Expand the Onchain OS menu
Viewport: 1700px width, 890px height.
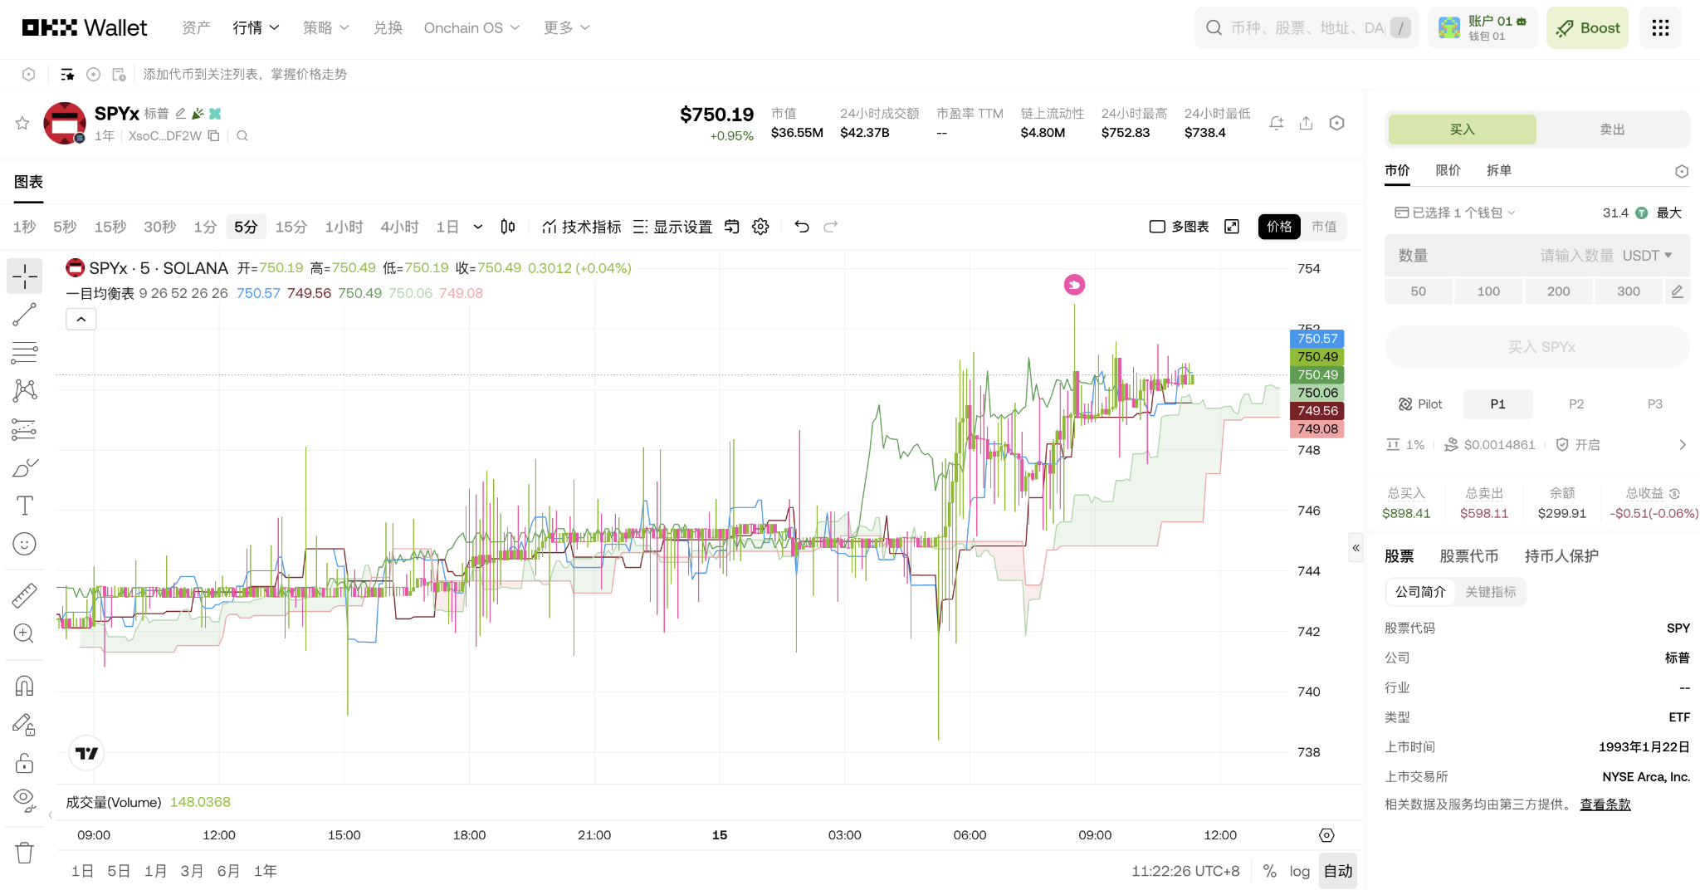pyautogui.click(x=471, y=28)
